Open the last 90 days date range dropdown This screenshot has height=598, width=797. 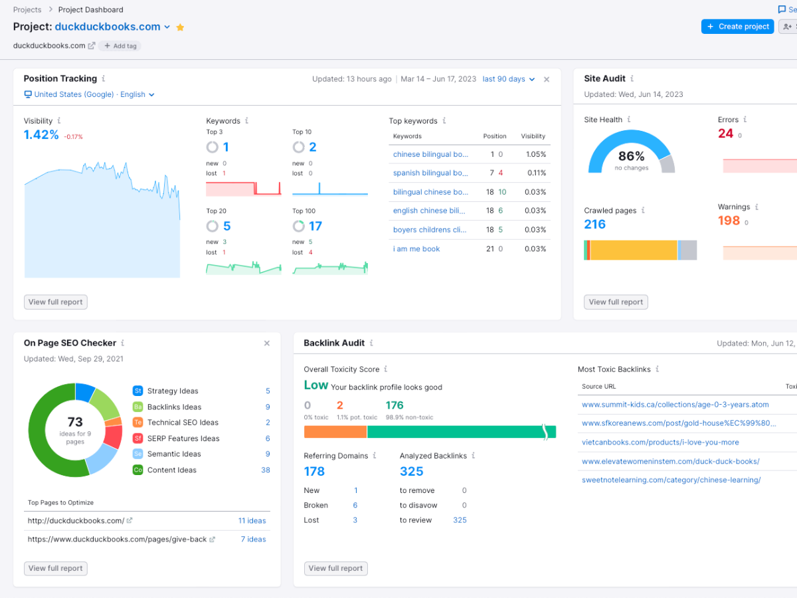click(508, 78)
